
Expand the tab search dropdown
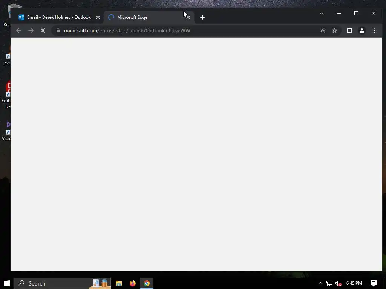click(322, 13)
